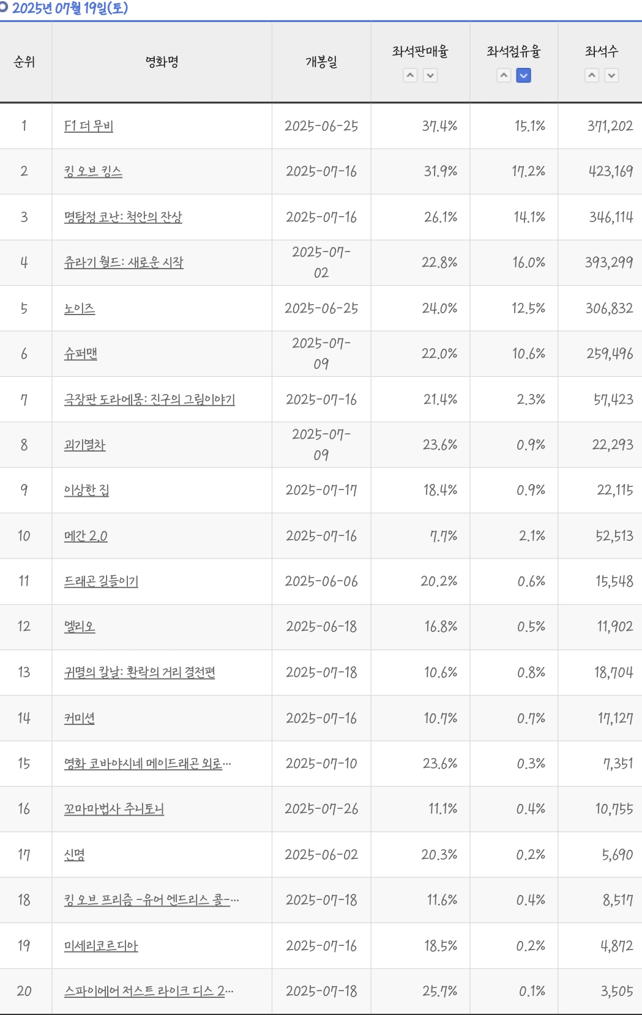This screenshot has height=1015, width=642.
Task: Sort 좌석점유율 column ascending
Action: tap(504, 75)
